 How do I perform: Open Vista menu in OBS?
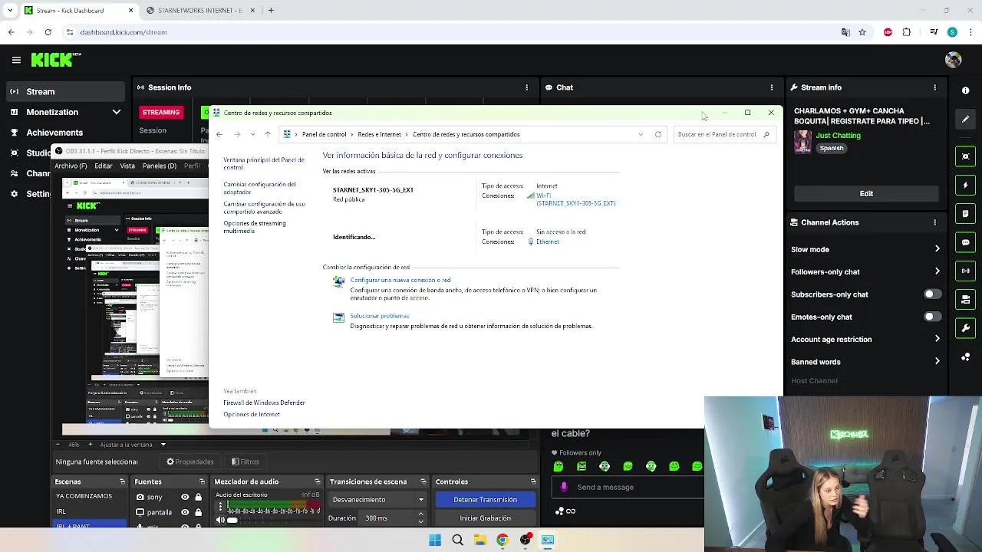(127, 166)
